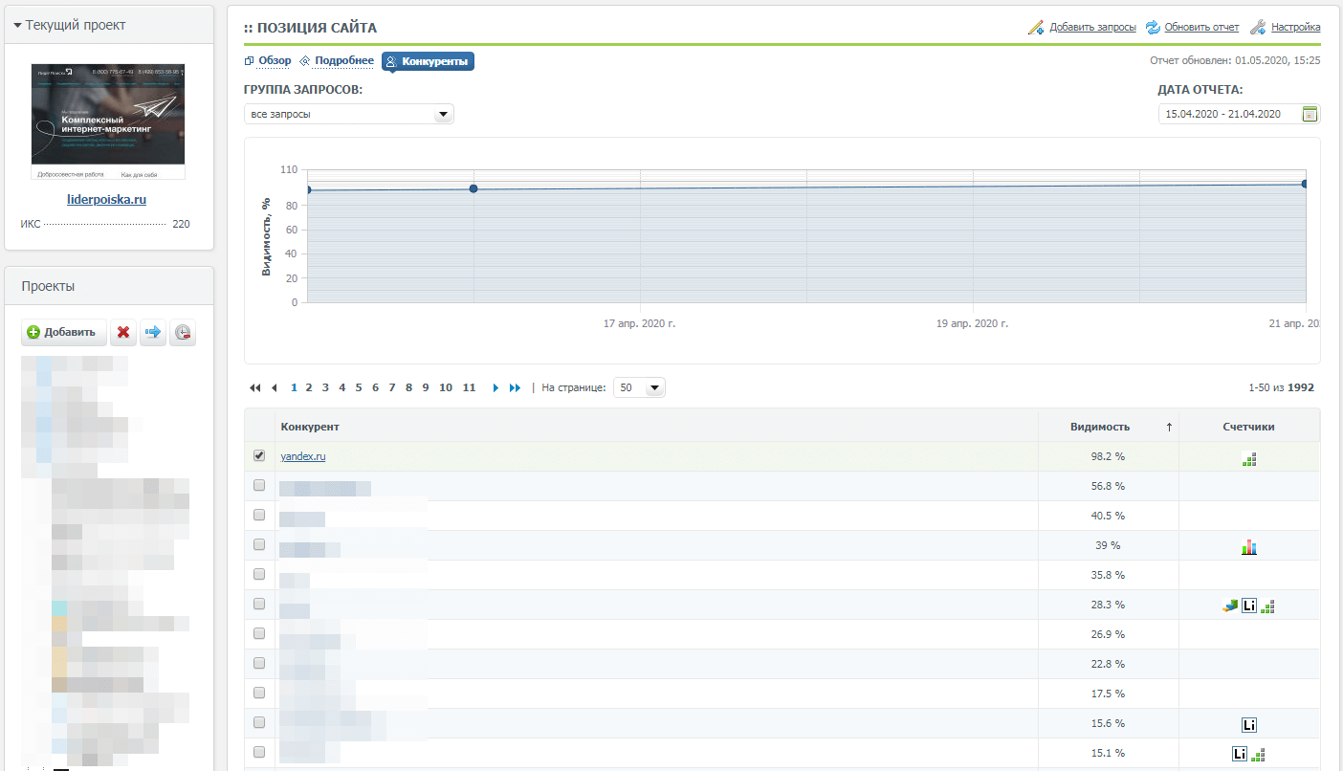Open the liderpoiska.ru project link
This screenshot has height=771, width=1343.
107,200
